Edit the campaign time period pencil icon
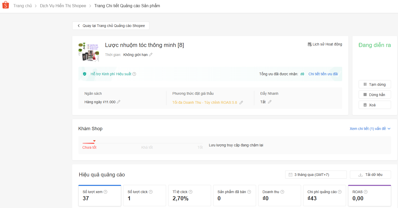Screen dimensions: 398x208 pyautogui.click(x=151, y=54)
